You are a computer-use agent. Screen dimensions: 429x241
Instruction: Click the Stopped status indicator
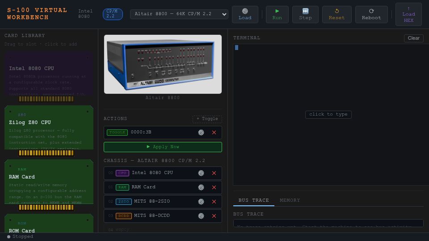[20, 237]
